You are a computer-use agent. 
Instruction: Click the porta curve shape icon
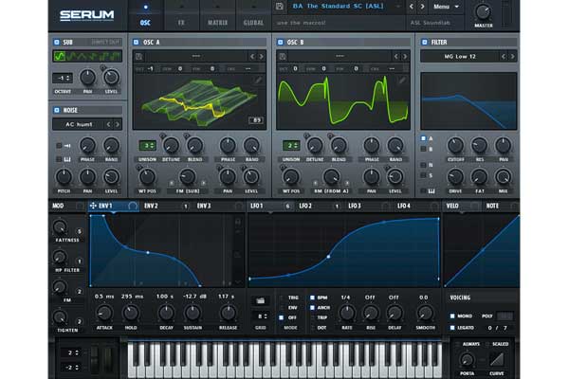(x=497, y=359)
